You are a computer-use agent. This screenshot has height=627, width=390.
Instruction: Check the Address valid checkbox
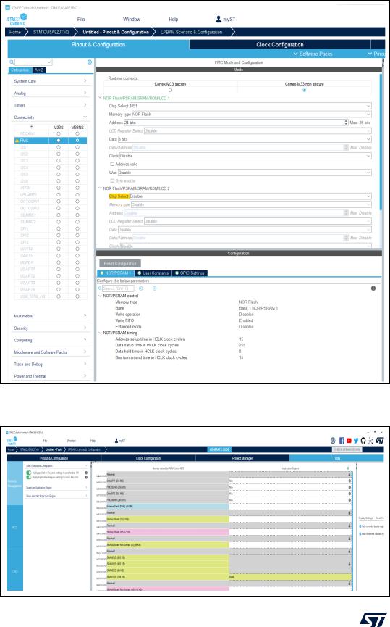(x=112, y=165)
